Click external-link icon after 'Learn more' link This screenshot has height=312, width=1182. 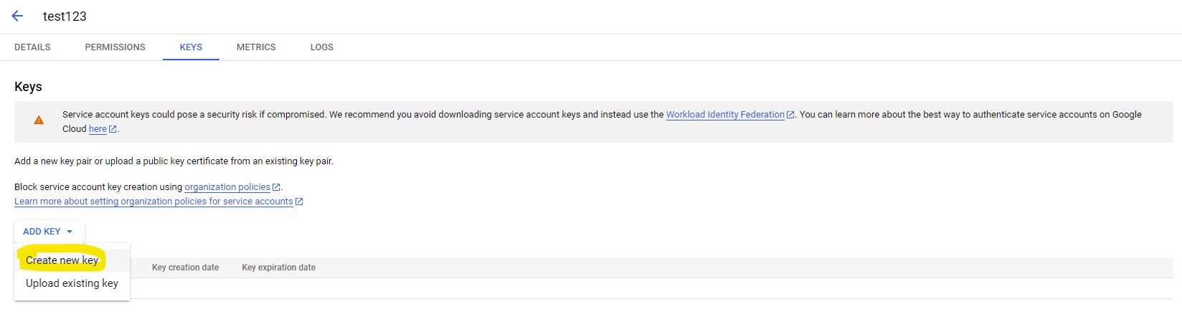pos(299,202)
